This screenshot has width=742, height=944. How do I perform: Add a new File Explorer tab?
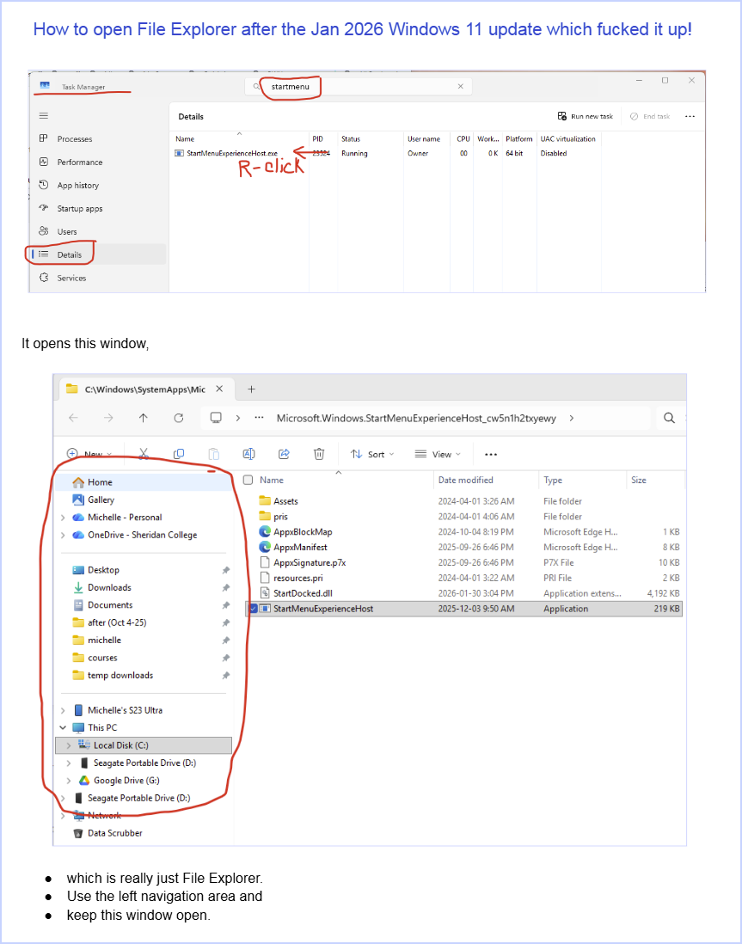pos(251,389)
